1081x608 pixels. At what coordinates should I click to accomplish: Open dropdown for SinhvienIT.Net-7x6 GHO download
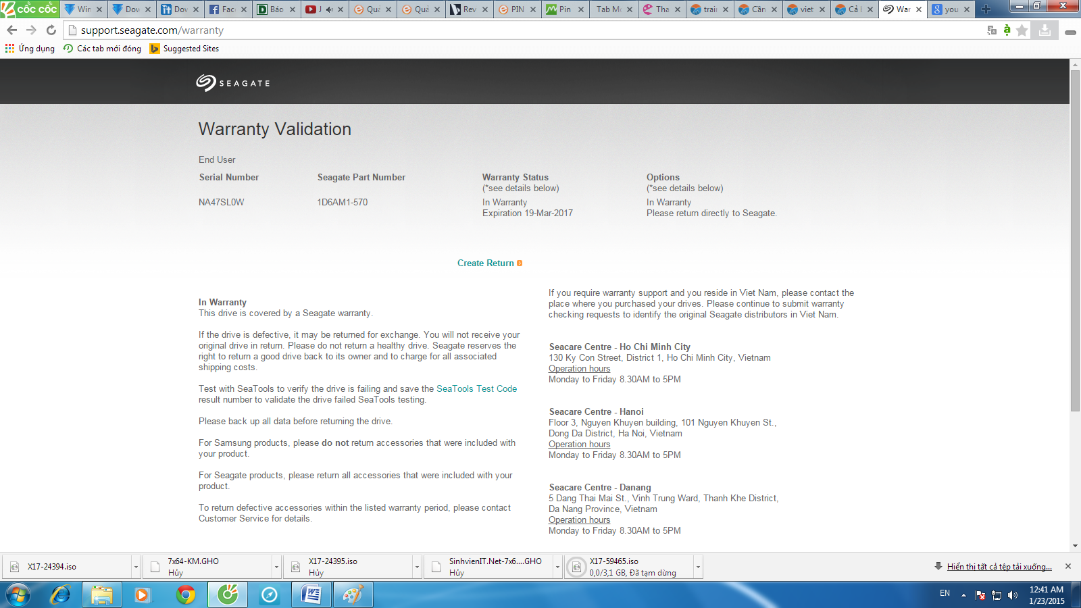(x=557, y=567)
